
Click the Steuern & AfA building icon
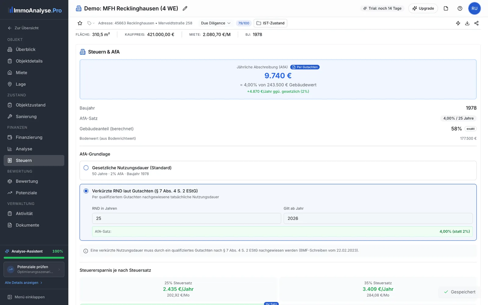pos(83,52)
